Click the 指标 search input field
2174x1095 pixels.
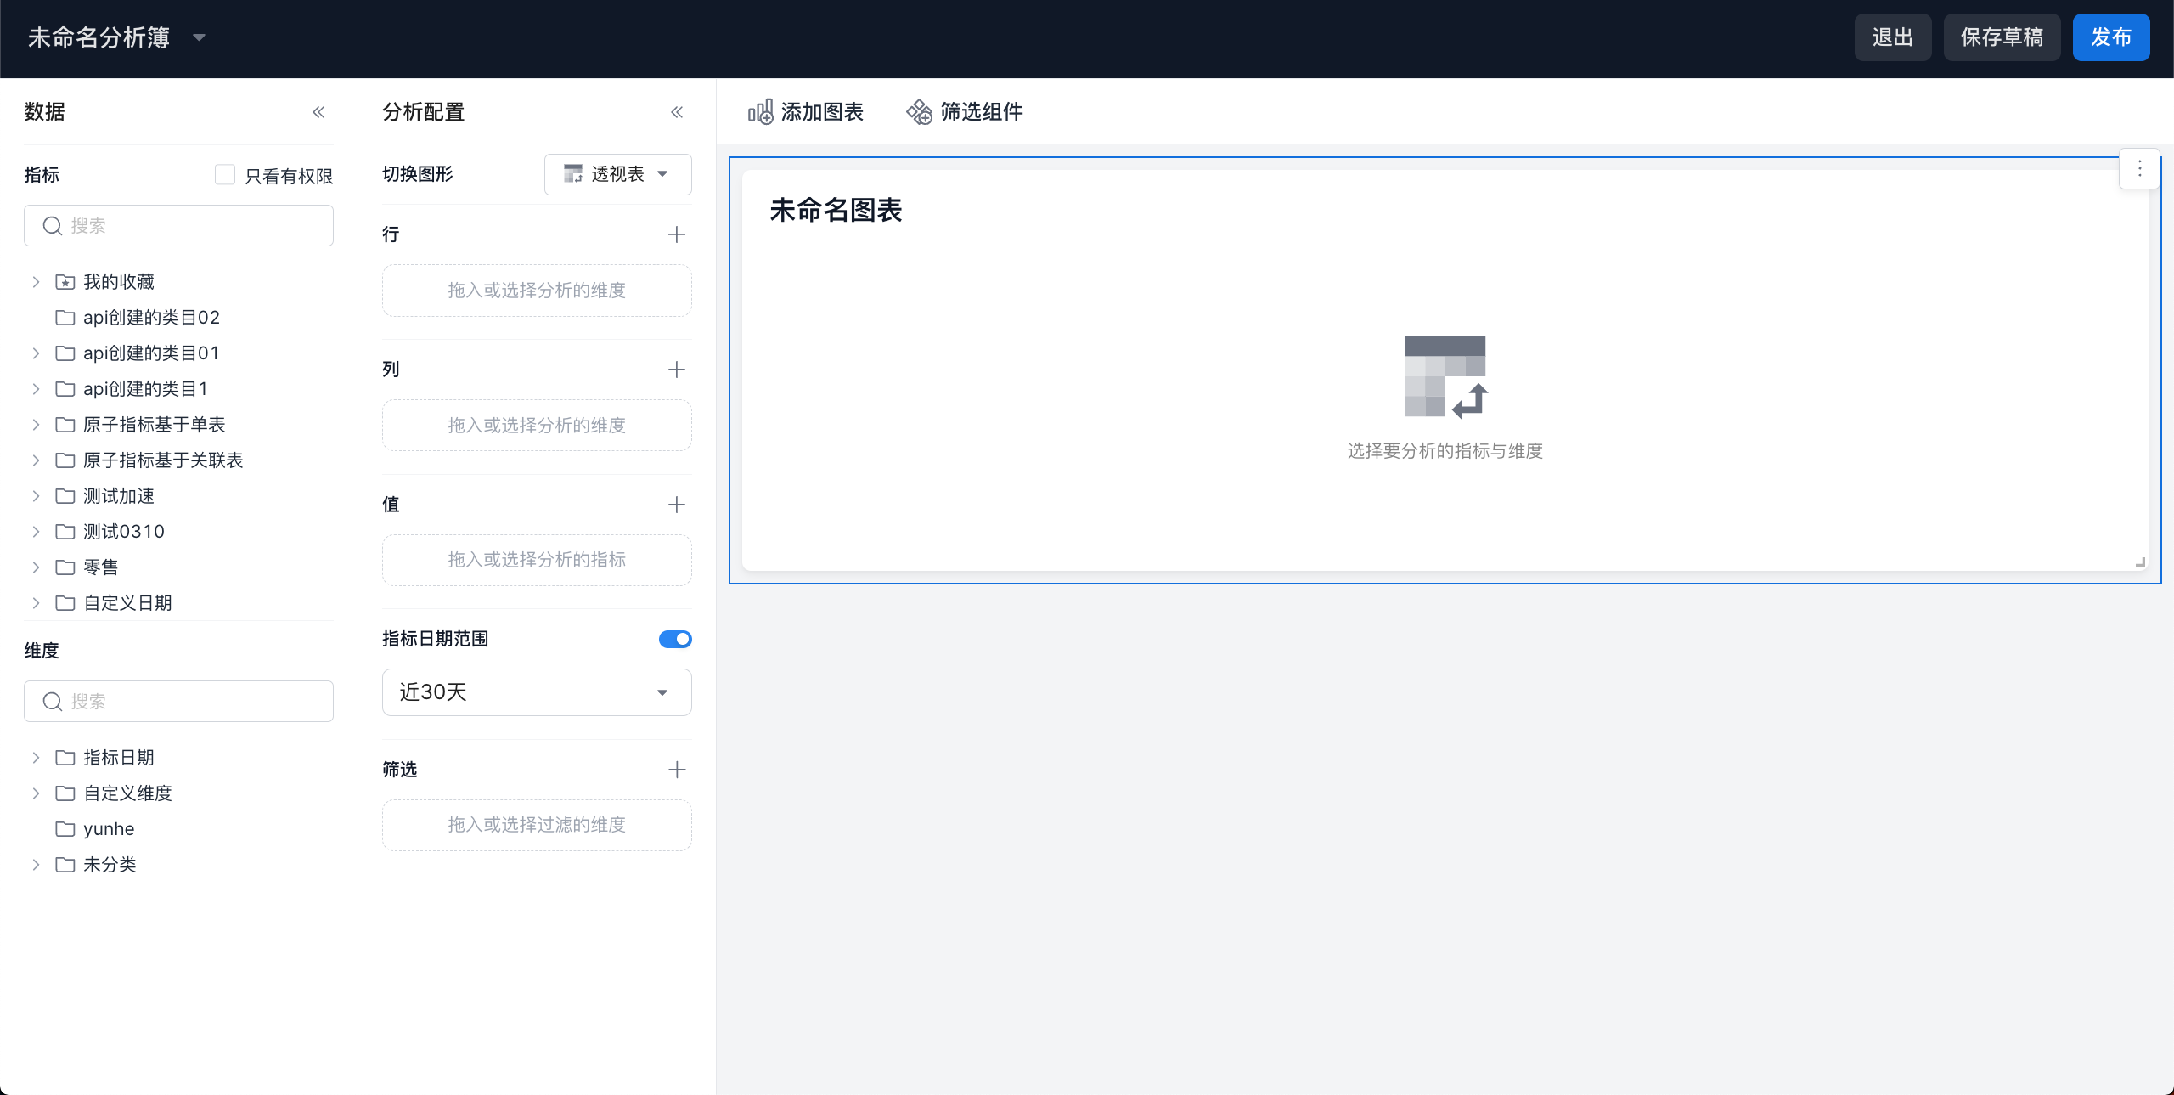[x=178, y=226]
